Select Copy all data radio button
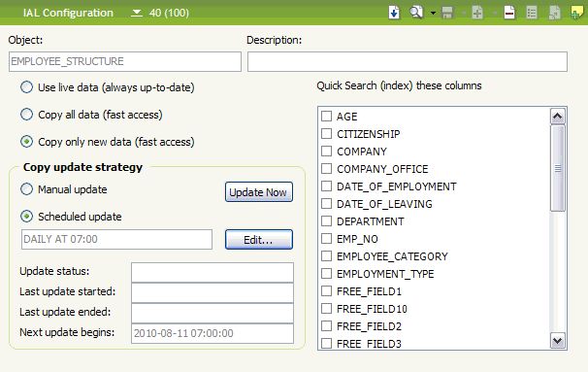588x372 pixels. tap(26, 115)
